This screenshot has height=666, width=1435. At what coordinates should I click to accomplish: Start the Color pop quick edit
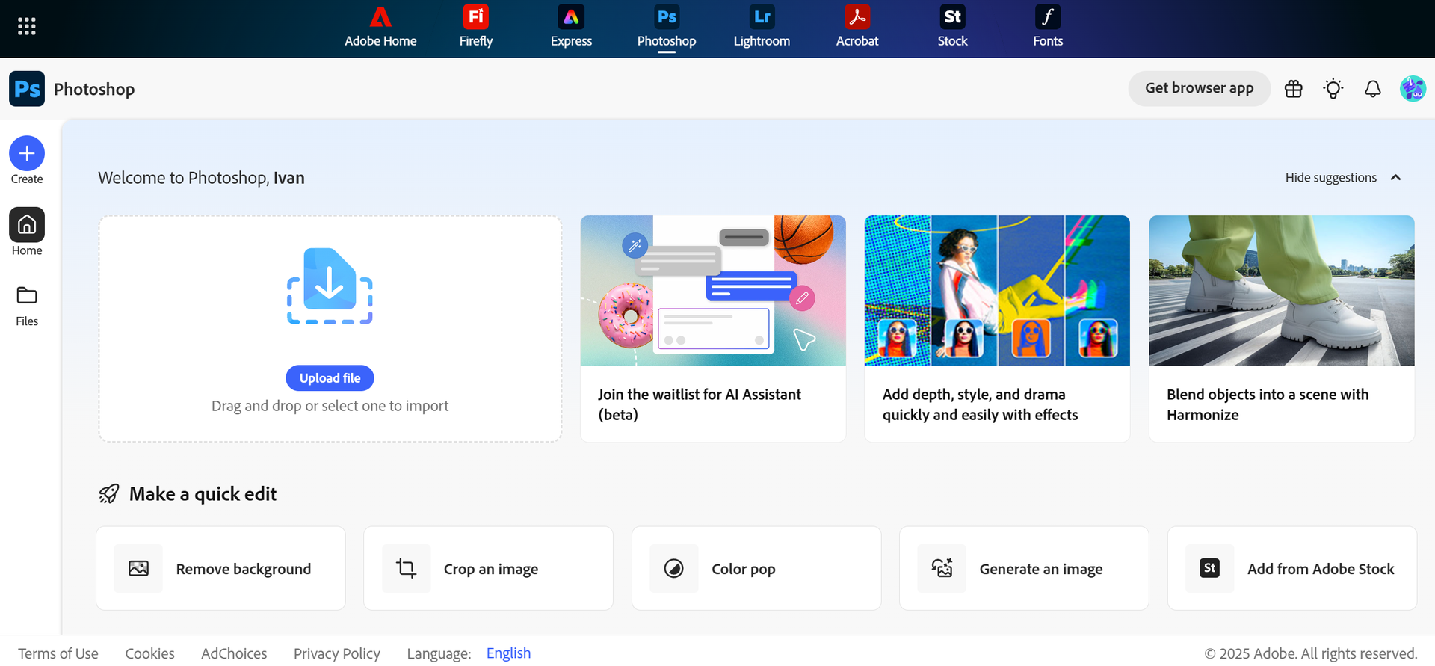click(756, 569)
